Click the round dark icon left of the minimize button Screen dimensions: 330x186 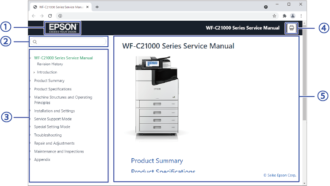[266, 7]
